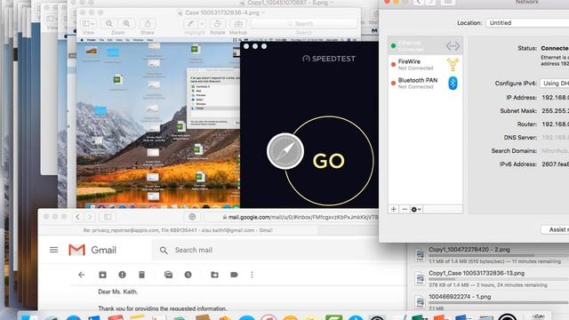569x320 pixels.
Task: Zoom in with Preview magnifier plus
Action: 126,24
